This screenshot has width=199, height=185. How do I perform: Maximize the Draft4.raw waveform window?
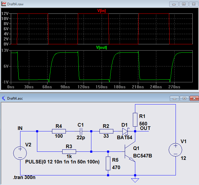pos(184,4)
